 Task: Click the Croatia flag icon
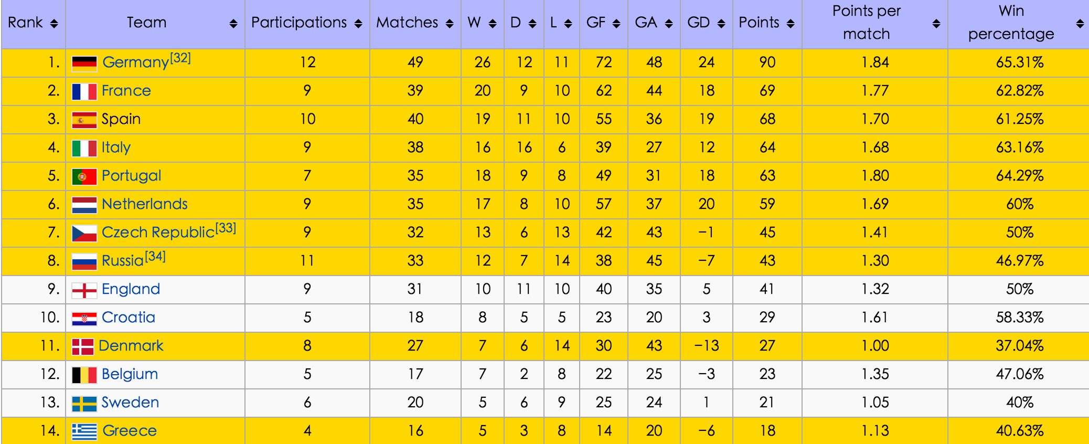[x=84, y=319]
